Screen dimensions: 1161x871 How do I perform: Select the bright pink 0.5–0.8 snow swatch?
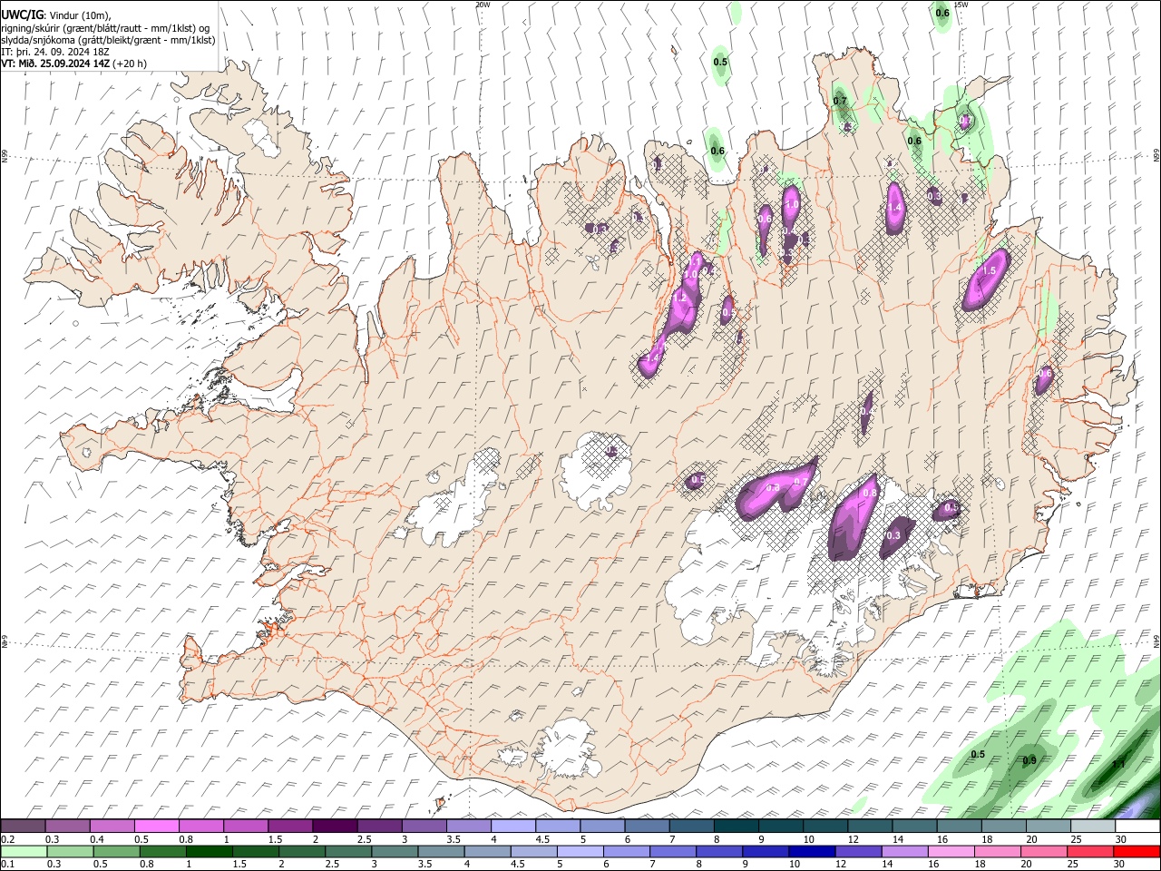156,826
